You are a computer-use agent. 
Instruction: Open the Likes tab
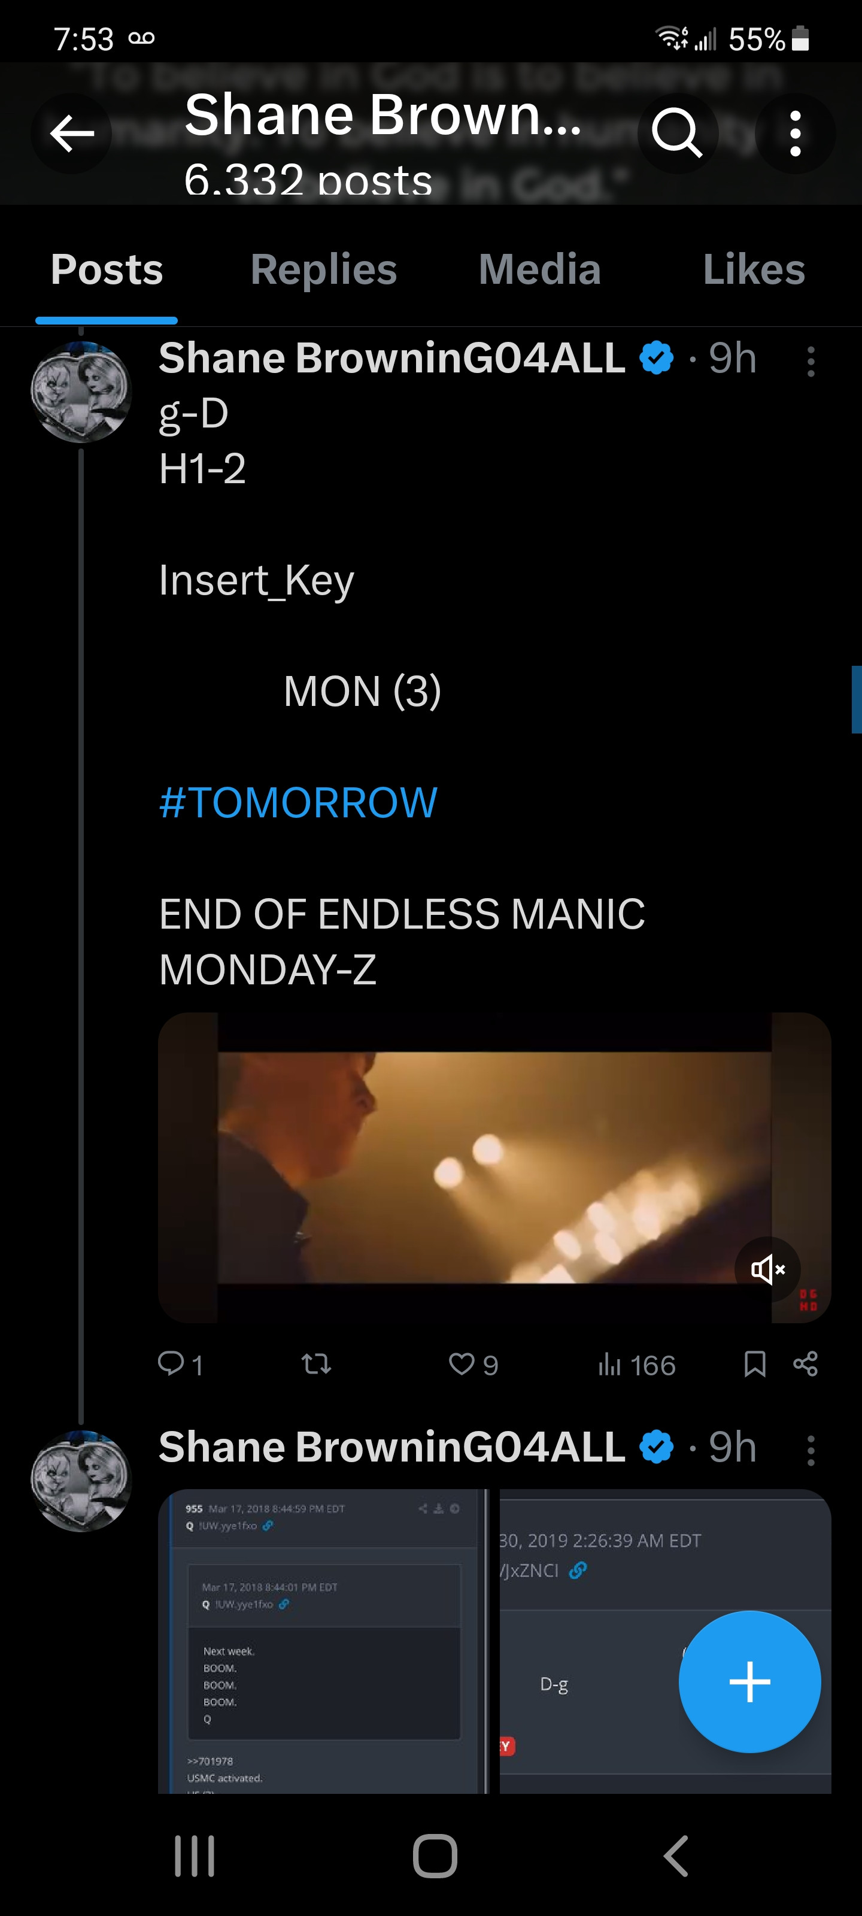pyautogui.click(x=754, y=269)
